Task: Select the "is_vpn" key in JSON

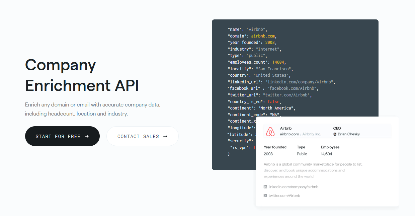Action: [x=239, y=147]
